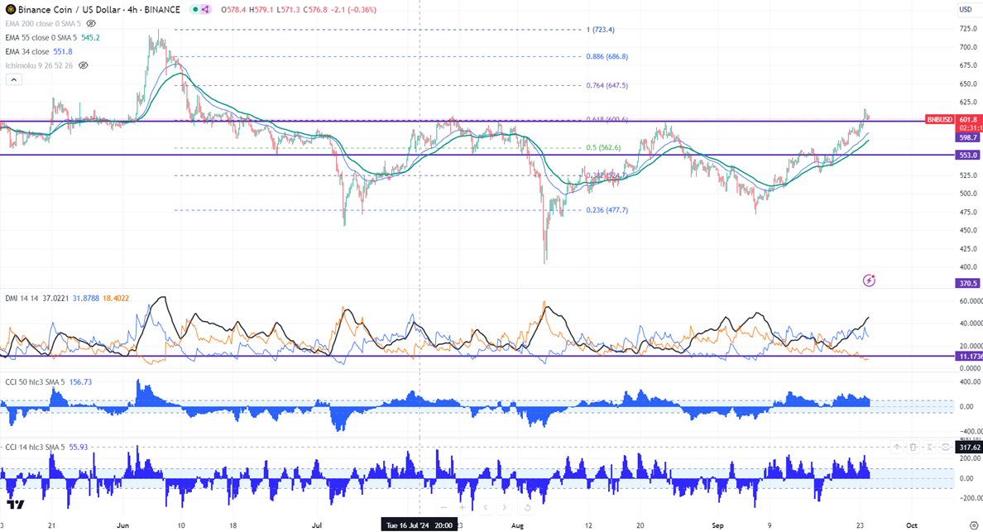
Task: Click the Fibonacci 1 (723.4) level label
Action: pyautogui.click(x=601, y=30)
